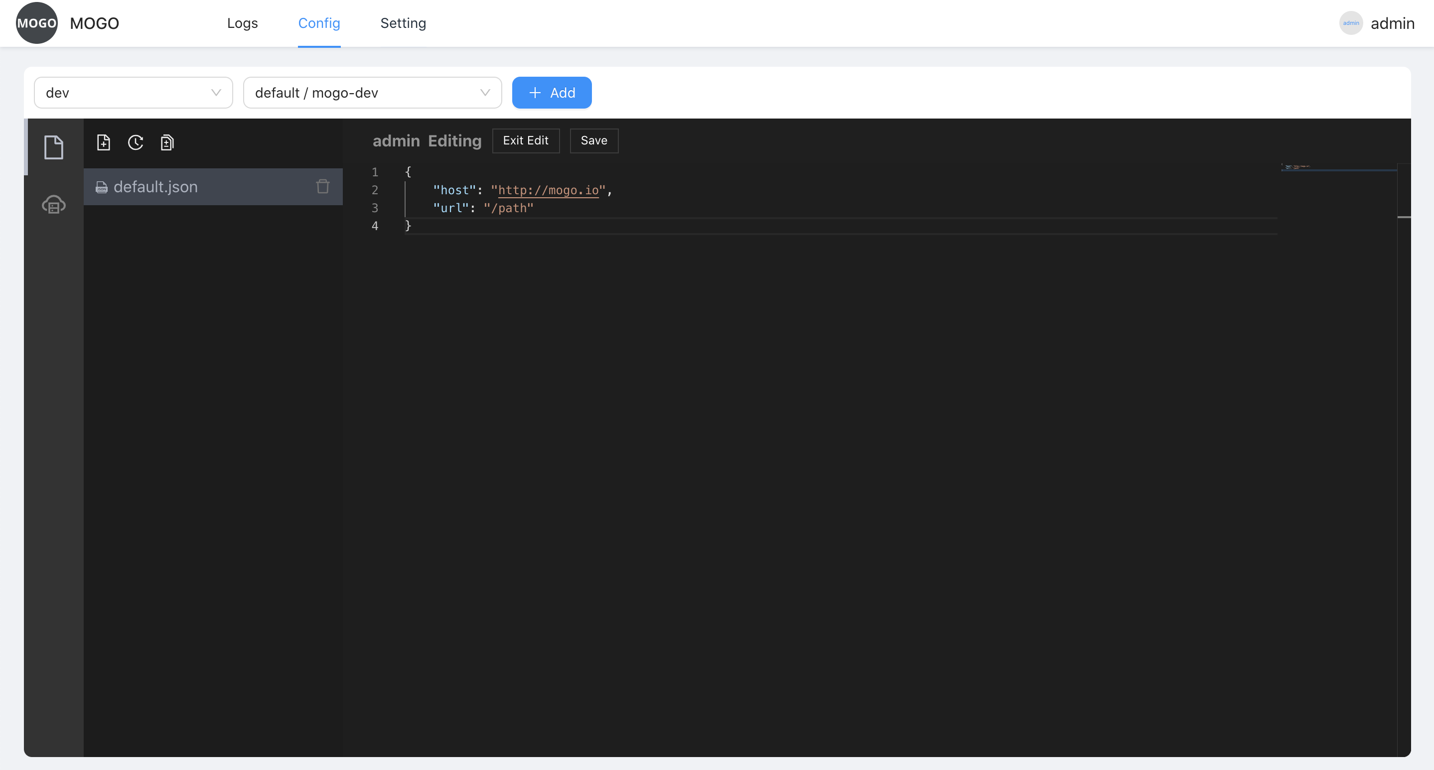Open the file version history

point(135,142)
